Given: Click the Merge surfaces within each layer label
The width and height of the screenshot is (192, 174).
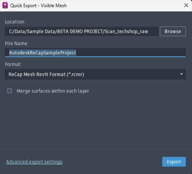Looking at the screenshot, I should tap(53, 91).
